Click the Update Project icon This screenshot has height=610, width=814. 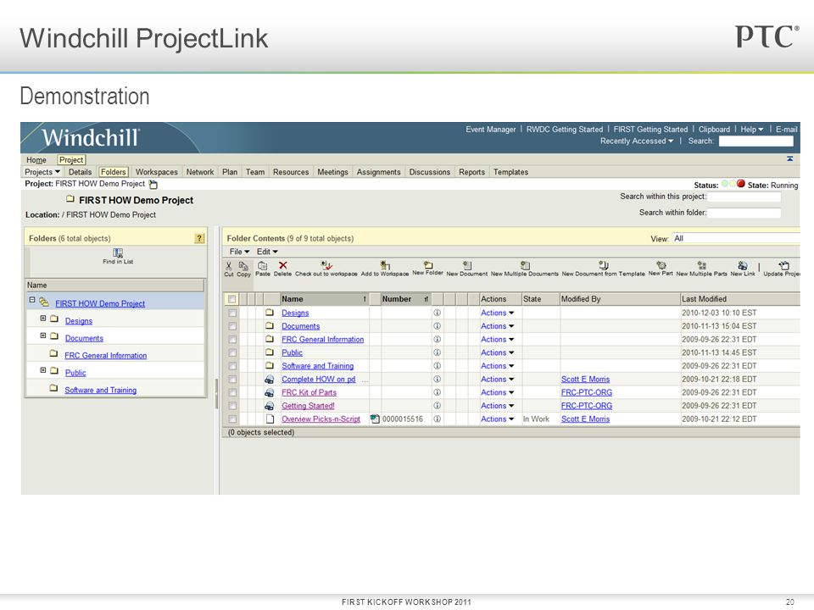783,265
